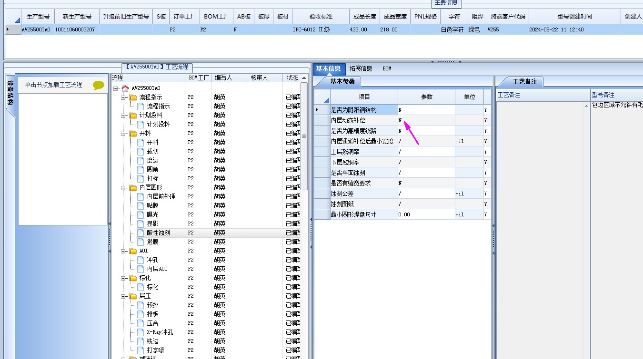Image resolution: width=643 pixels, height=359 pixels.
Task: Collapse the 内层图形 folder
Action: (x=123, y=188)
